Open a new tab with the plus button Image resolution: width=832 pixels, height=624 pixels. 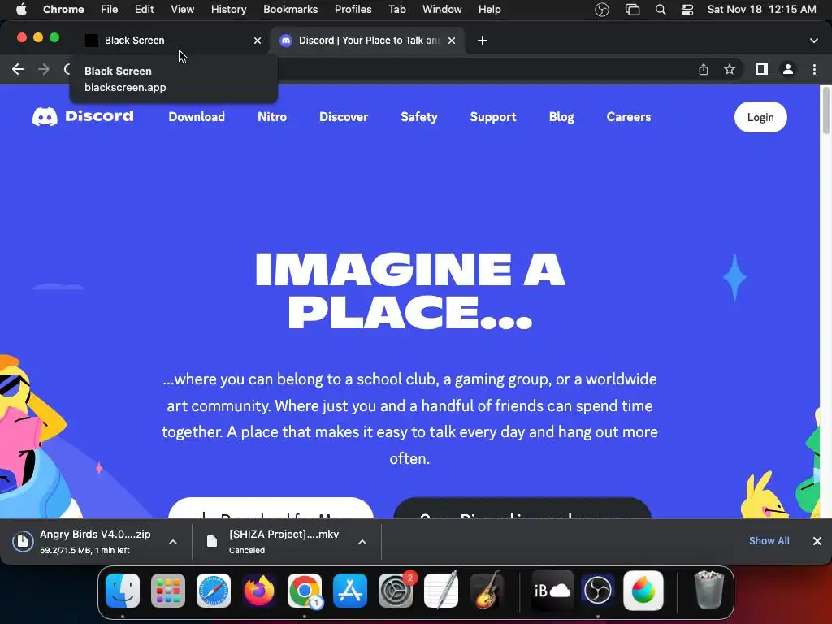point(483,41)
